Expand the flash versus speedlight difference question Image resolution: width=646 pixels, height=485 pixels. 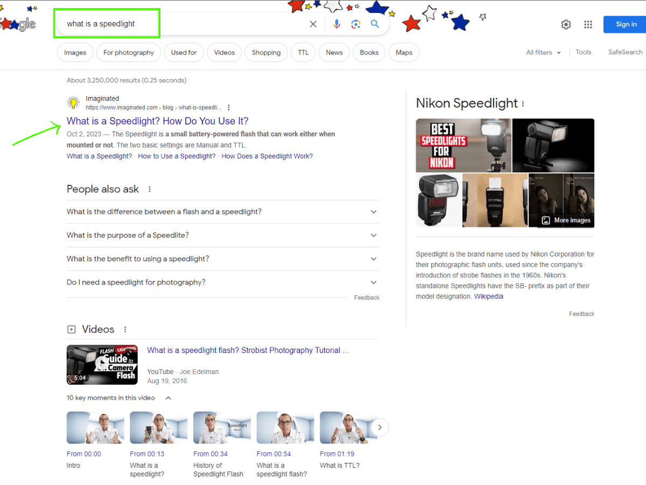374,212
